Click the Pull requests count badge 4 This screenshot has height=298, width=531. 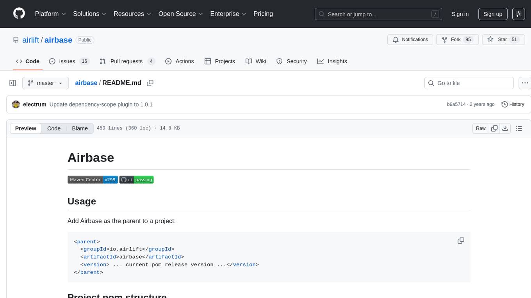151,61
